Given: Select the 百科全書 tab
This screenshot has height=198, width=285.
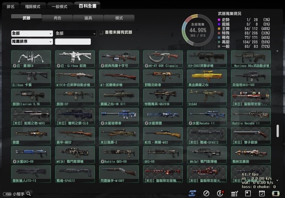Looking at the screenshot, I should (87, 6).
